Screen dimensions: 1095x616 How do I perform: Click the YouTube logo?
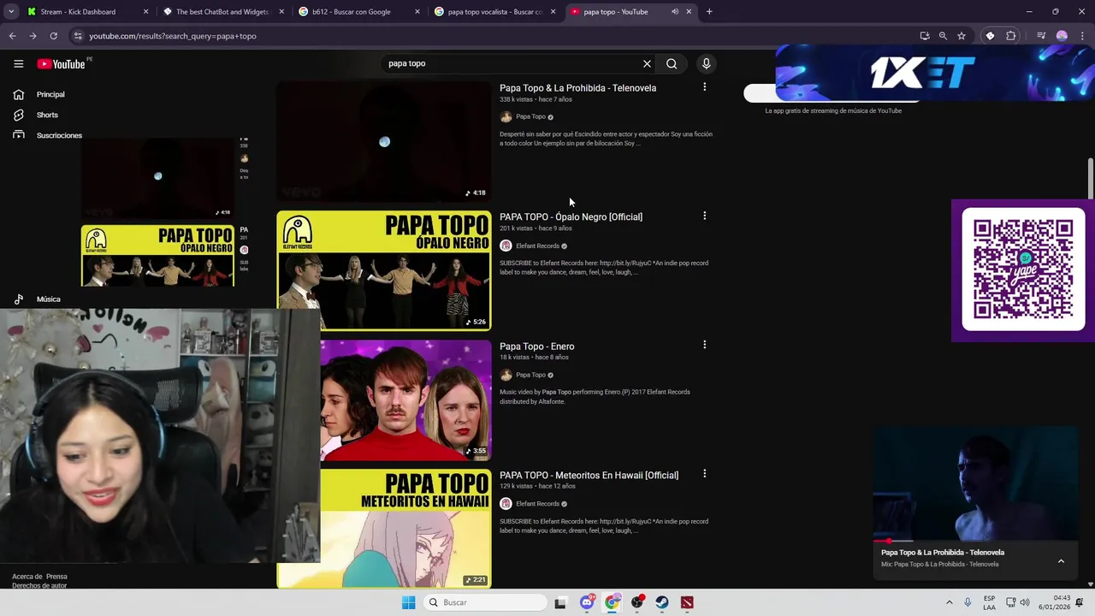61,64
